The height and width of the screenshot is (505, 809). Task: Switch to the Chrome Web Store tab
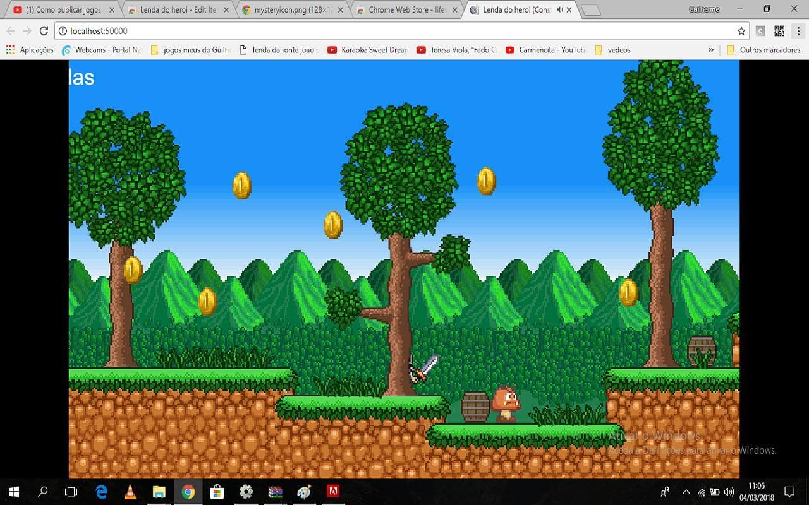click(x=406, y=10)
